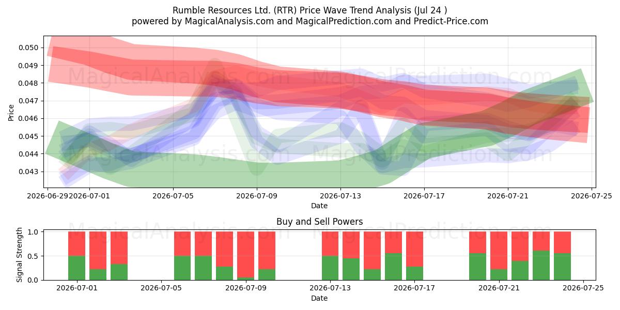Click the 0.5 signal strength tick label

point(34,256)
